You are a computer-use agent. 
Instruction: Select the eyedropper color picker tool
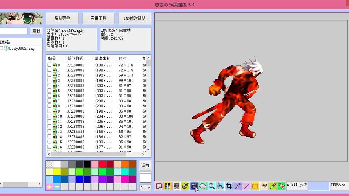pyautogui.click(x=272, y=186)
